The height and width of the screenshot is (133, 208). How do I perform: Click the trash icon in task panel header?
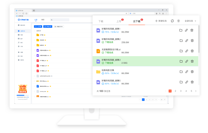(x=179, y=21)
